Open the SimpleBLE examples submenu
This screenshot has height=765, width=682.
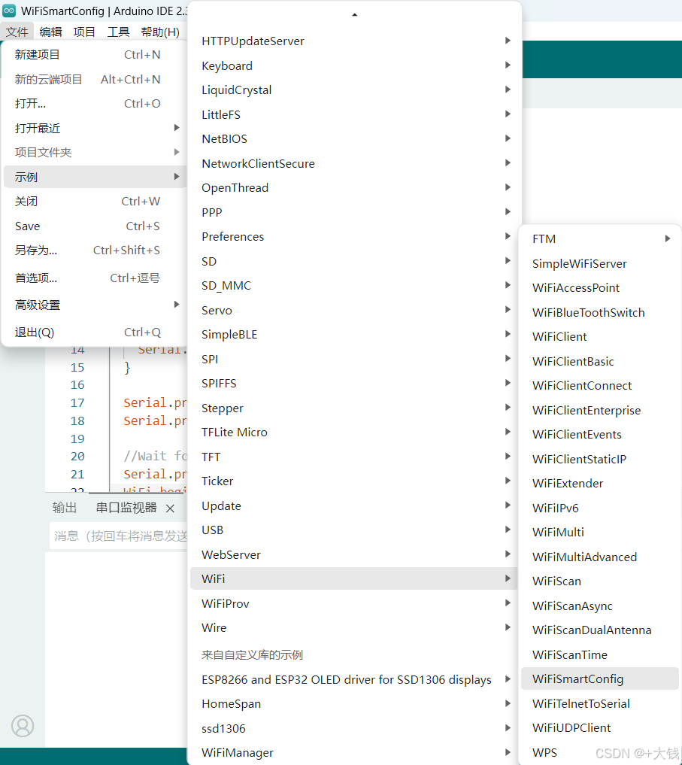[355, 334]
